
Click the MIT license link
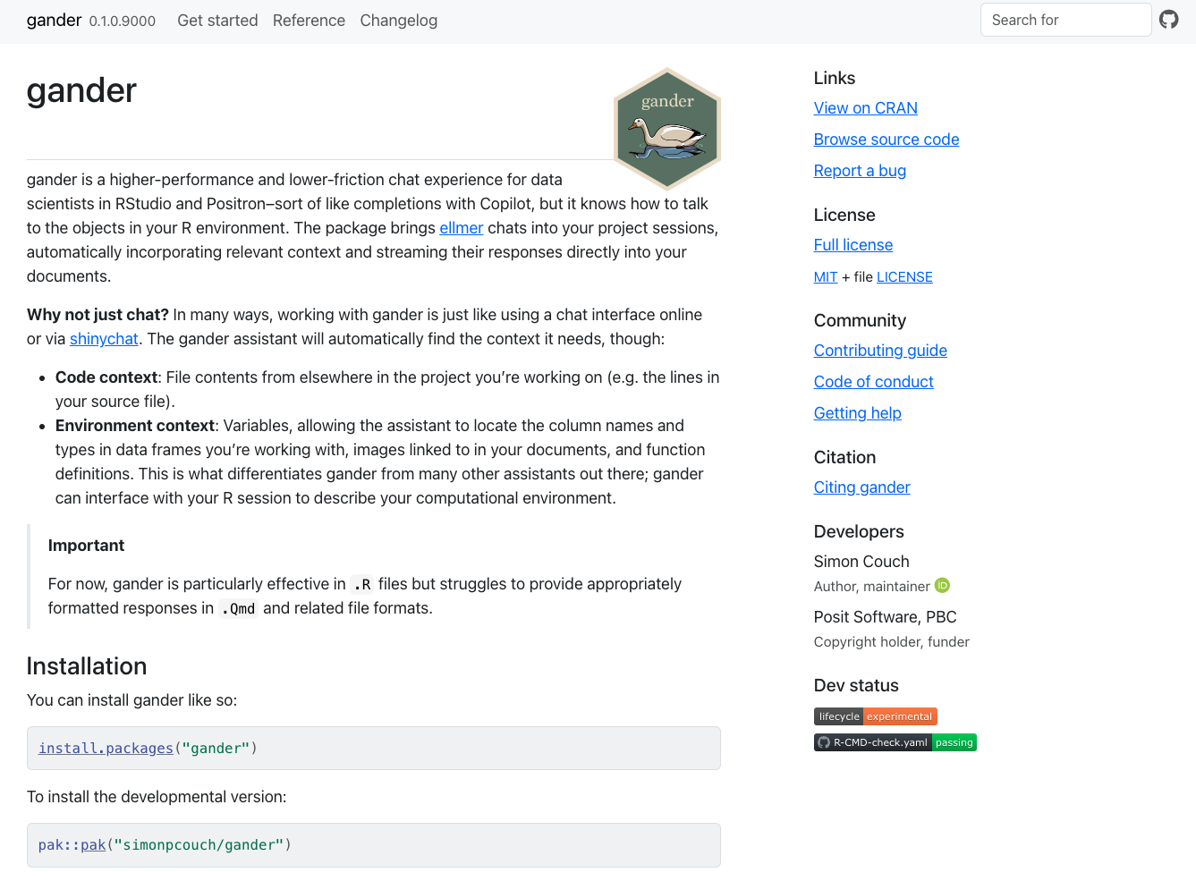[825, 277]
